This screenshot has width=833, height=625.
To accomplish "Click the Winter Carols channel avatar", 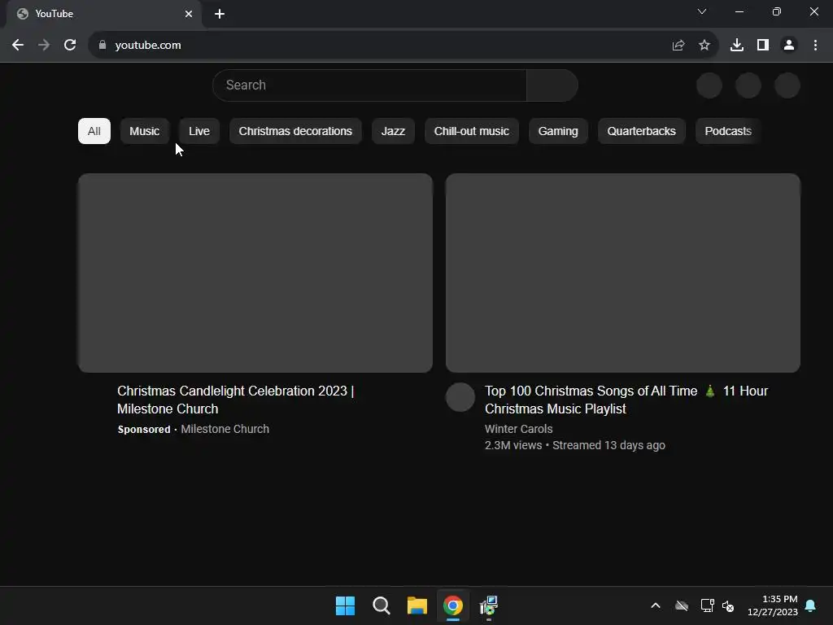I will click(460, 397).
